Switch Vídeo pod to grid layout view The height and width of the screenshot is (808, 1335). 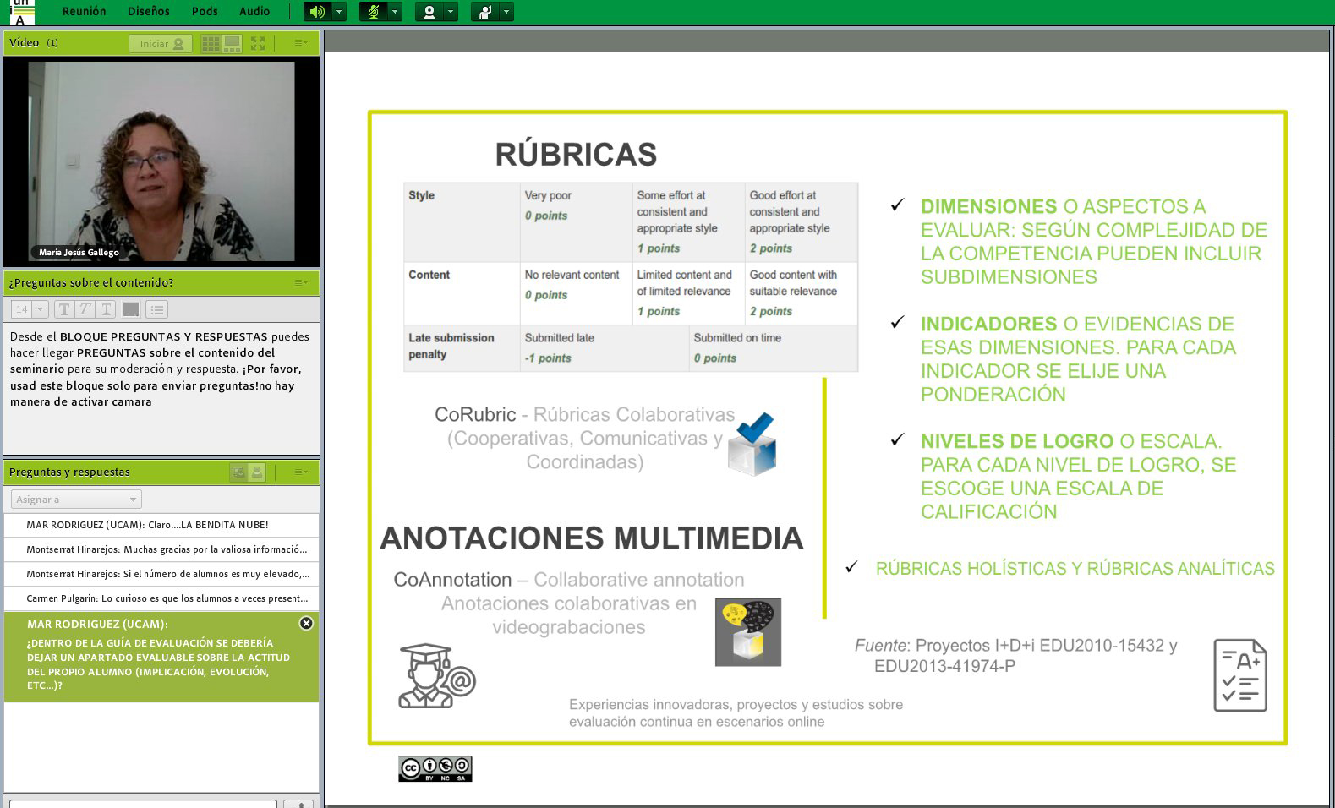(211, 43)
